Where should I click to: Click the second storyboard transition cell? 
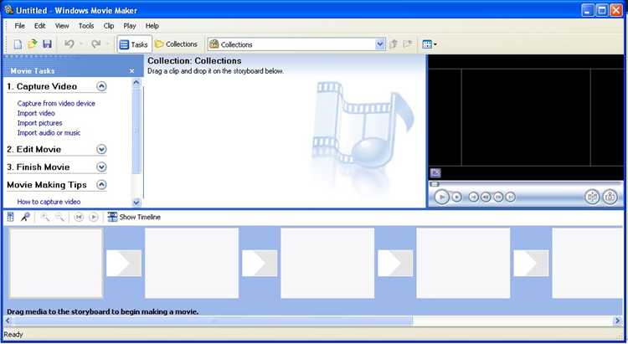260,263
